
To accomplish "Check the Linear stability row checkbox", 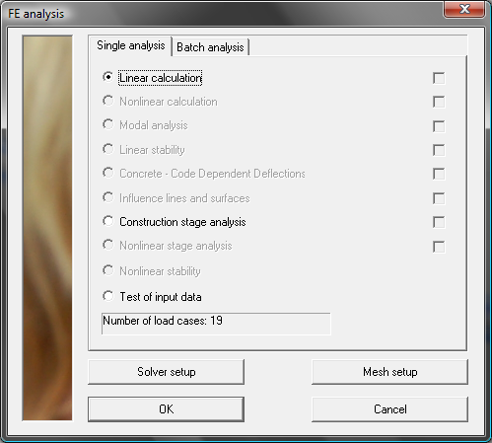I will (x=439, y=150).
